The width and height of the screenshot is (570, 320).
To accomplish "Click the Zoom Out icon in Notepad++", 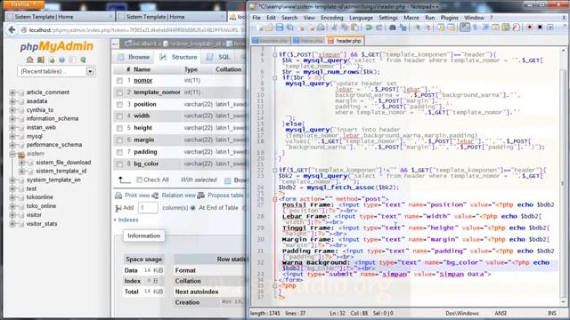I will point(427,28).
